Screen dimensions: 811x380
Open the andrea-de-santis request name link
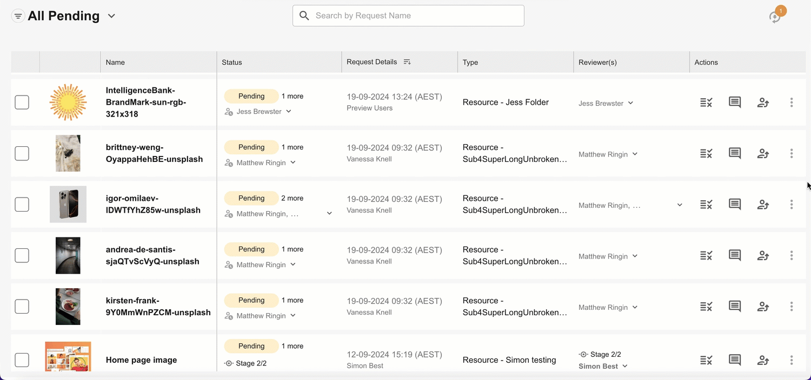tap(152, 256)
